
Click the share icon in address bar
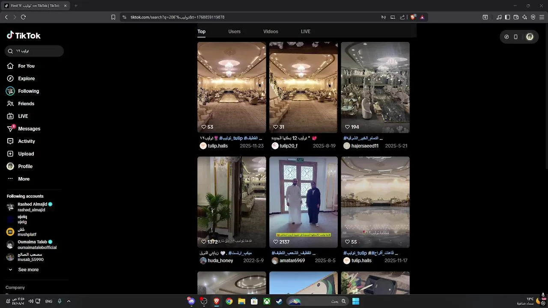[402, 17]
